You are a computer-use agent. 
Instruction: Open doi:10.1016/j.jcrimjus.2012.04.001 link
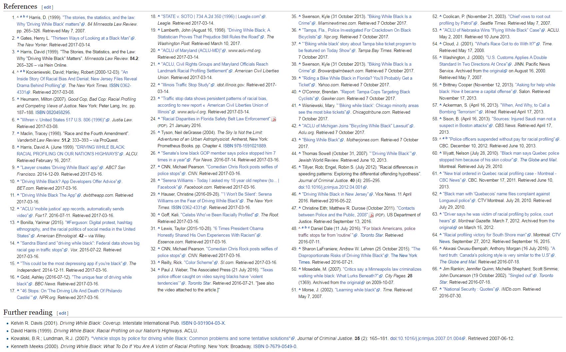[x=330, y=187]
